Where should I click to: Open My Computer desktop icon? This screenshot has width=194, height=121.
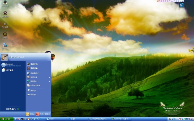point(5,14)
